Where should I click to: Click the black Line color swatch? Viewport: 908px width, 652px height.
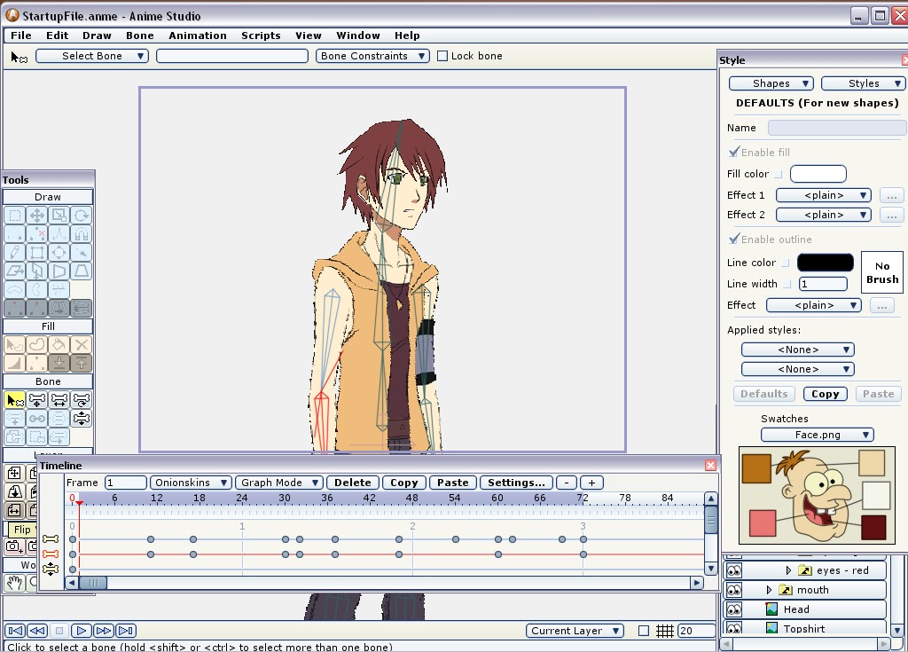point(825,263)
